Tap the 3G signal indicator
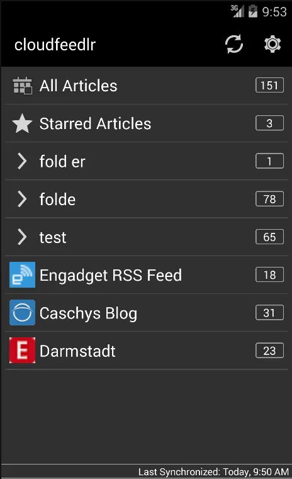Image resolution: width=292 pixels, height=479 pixels. click(237, 11)
